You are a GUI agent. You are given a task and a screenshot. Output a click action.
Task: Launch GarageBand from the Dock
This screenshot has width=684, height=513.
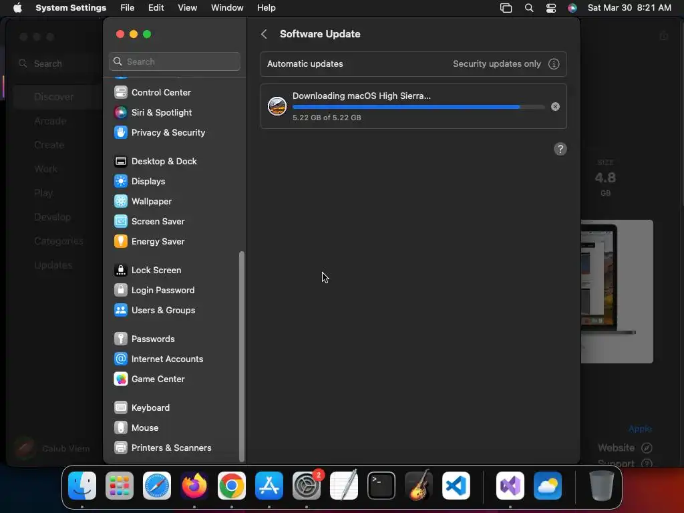419,486
